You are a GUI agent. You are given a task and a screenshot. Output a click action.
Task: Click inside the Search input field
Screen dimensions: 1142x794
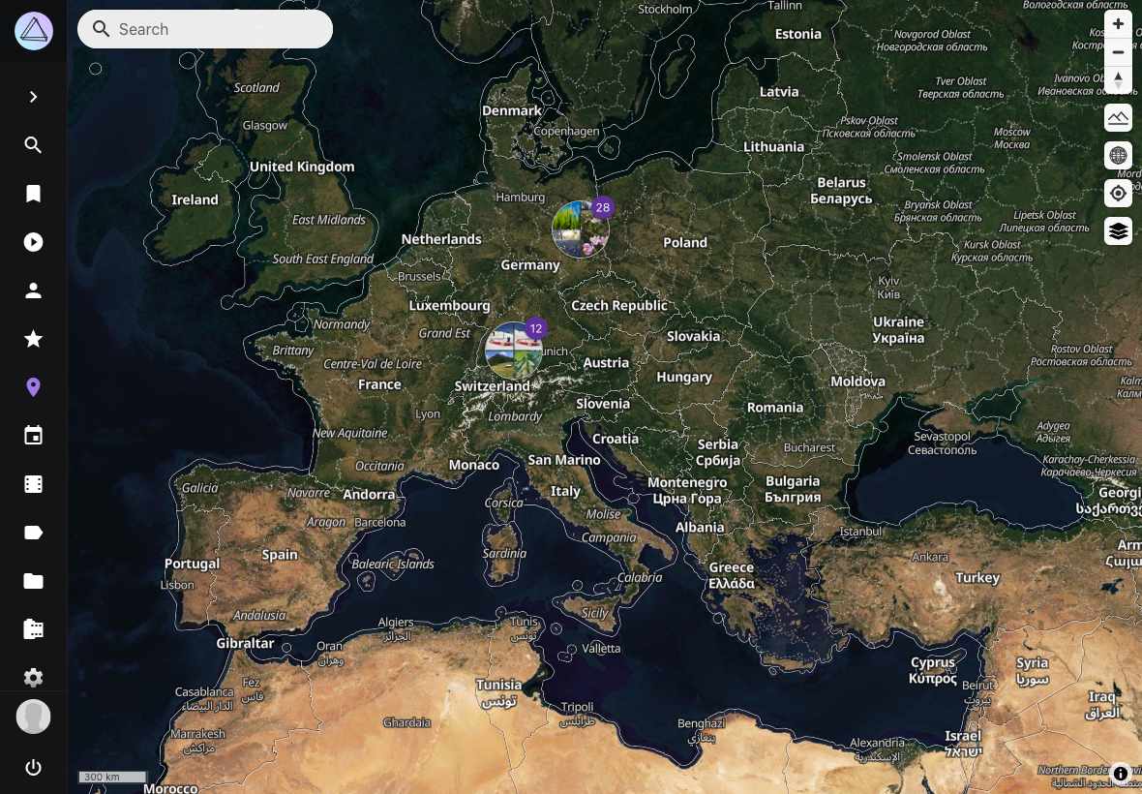205,29
